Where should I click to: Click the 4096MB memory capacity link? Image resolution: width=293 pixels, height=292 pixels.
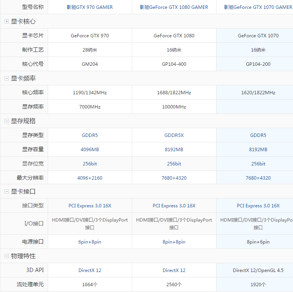pos(90,149)
